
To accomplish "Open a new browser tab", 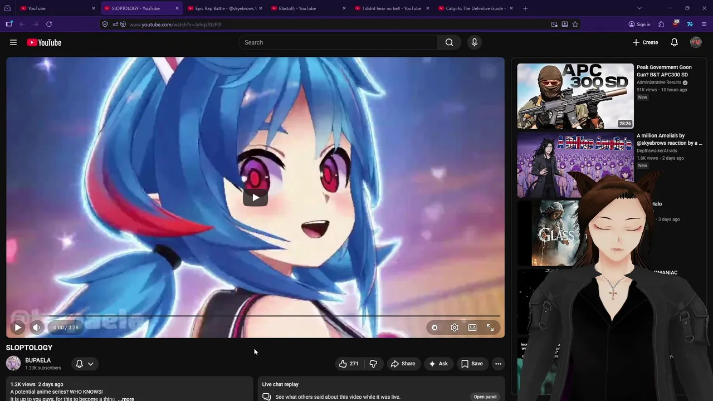I will point(525,8).
